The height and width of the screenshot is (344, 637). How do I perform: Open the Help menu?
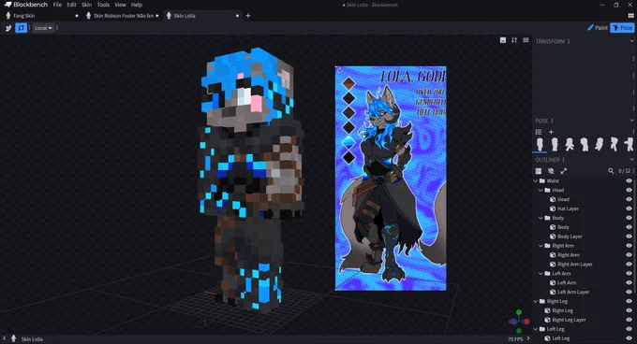point(137,5)
